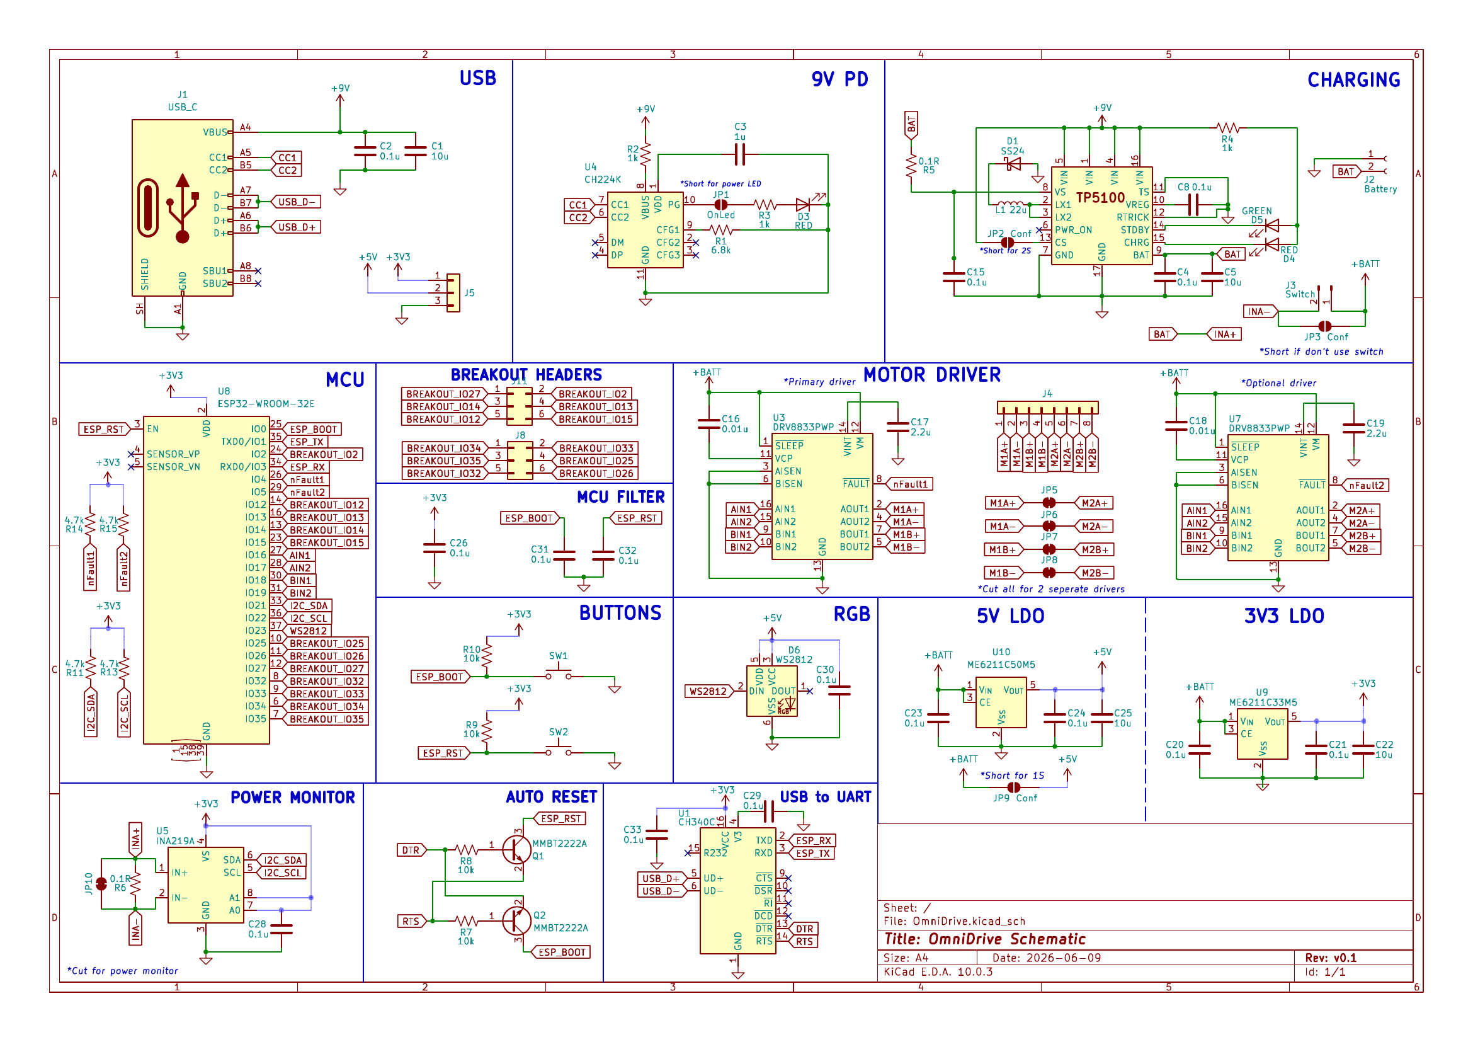This screenshot has width=1473, height=1042.
Task: Select the JP10 jumper across R6
Action: click(x=101, y=884)
